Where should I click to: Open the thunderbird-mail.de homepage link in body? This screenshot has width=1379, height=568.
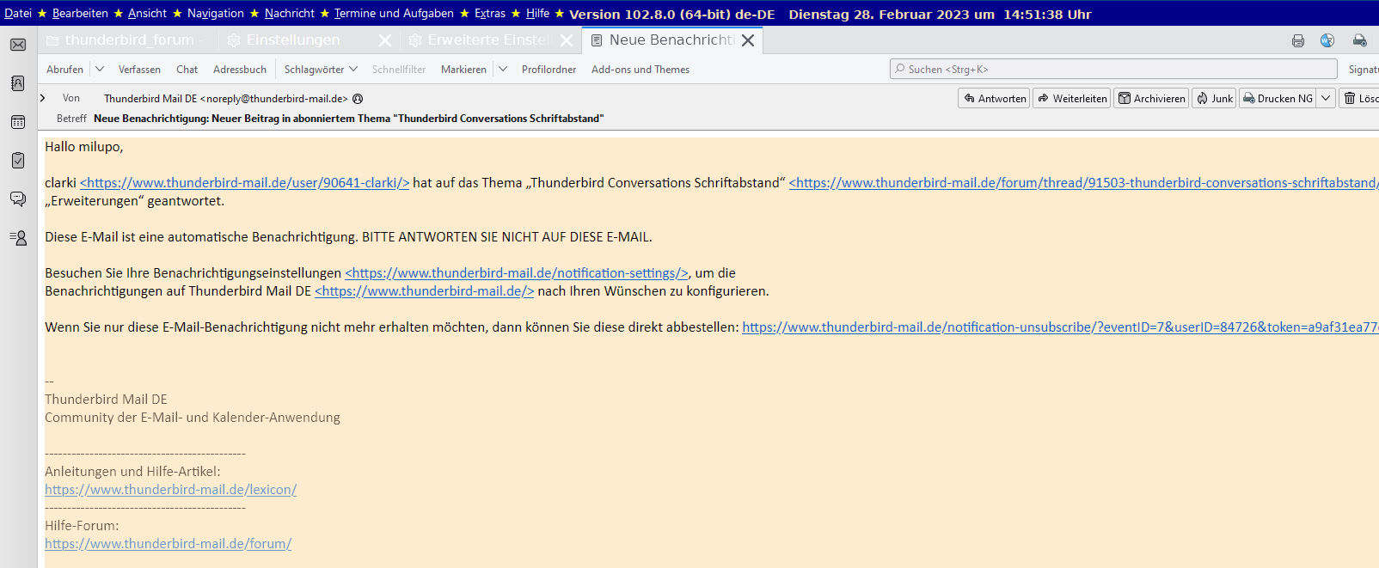(x=425, y=291)
